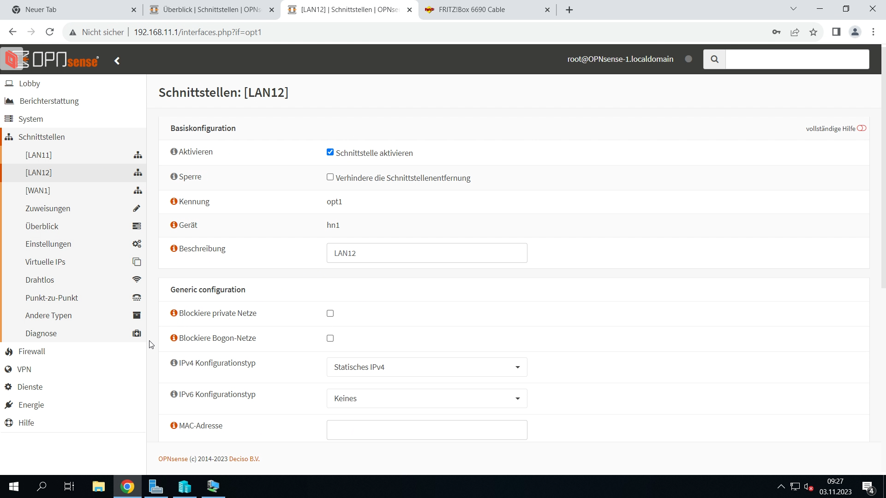Uncheck Schnittstelle aktivieren checkbox

(x=330, y=152)
